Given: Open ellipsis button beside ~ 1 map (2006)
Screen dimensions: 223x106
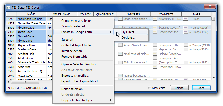Looking at the screenshot, I should (186, 28).
